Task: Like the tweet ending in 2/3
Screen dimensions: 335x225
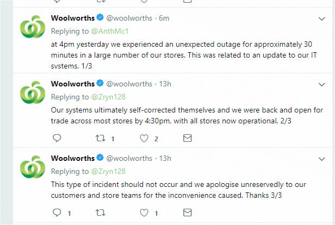Action: (x=144, y=139)
